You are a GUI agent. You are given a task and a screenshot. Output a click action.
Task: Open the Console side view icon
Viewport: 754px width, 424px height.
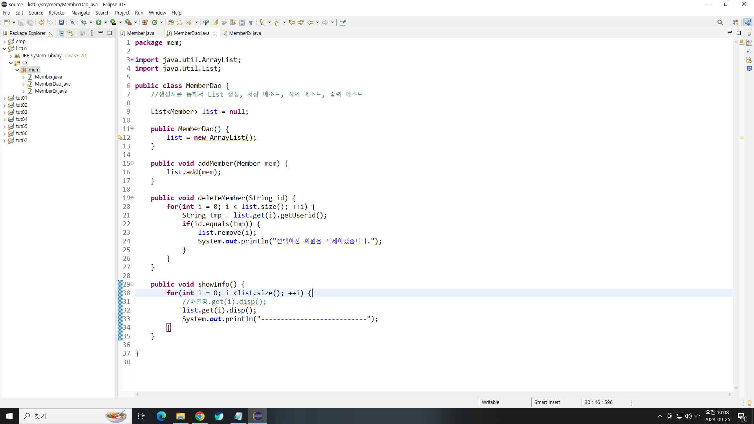click(x=749, y=68)
